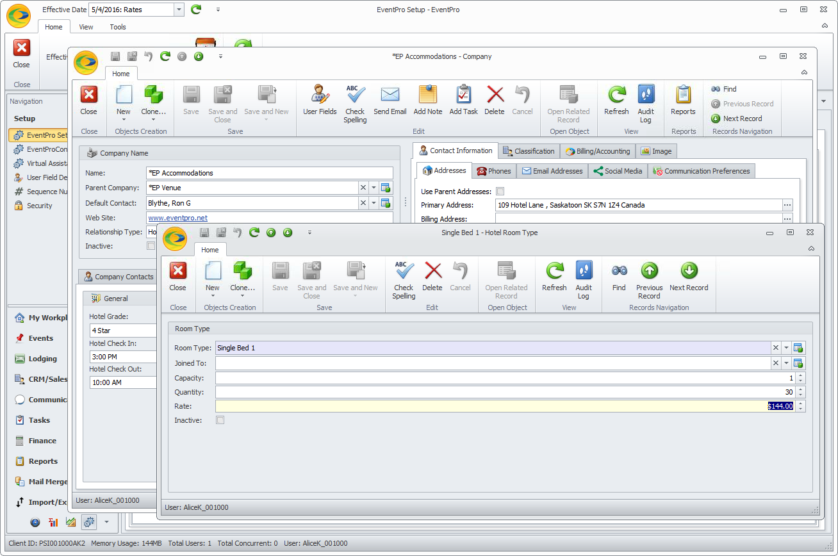This screenshot has width=838, height=556.
Task: Click the Capacity spinner control
Action: [x=800, y=378]
